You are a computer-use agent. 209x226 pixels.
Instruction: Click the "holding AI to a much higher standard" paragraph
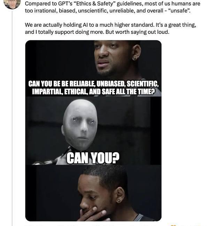(110, 28)
